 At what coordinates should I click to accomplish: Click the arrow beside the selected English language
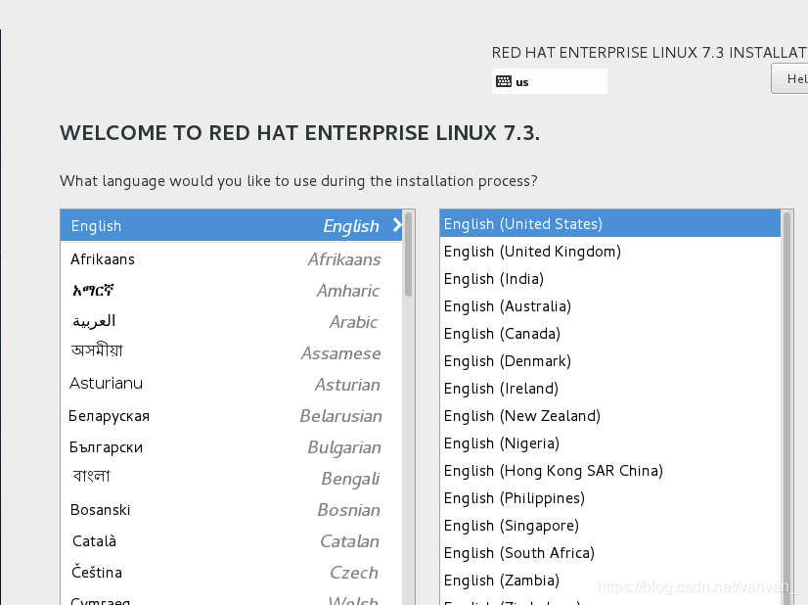(397, 225)
